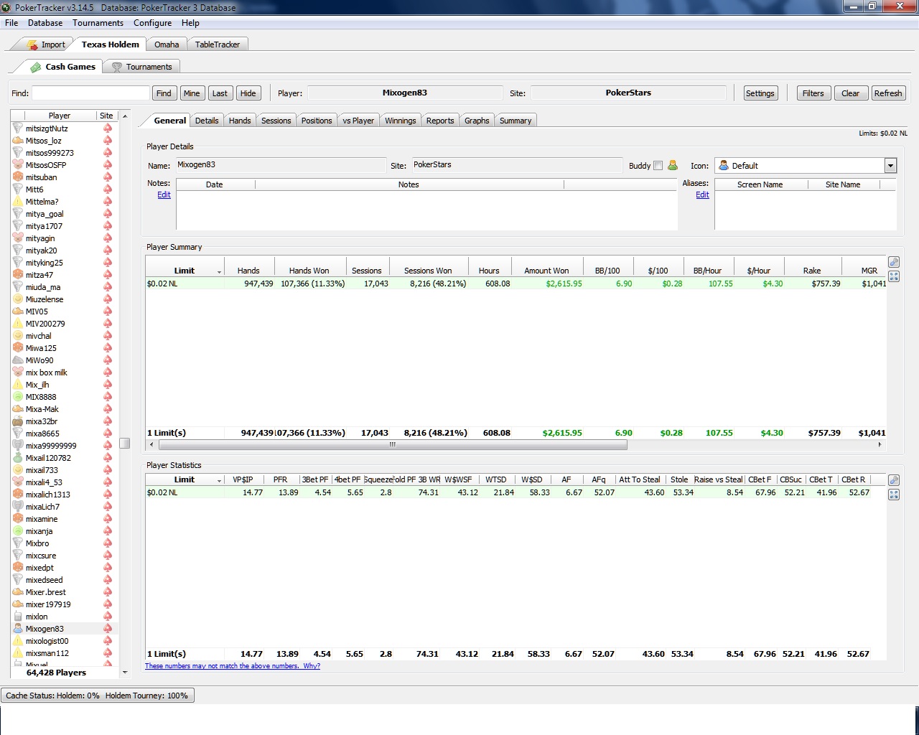The height and width of the screenshot is (735, 919).
Task: Click the Refresh button
Action: coord(888,93)
